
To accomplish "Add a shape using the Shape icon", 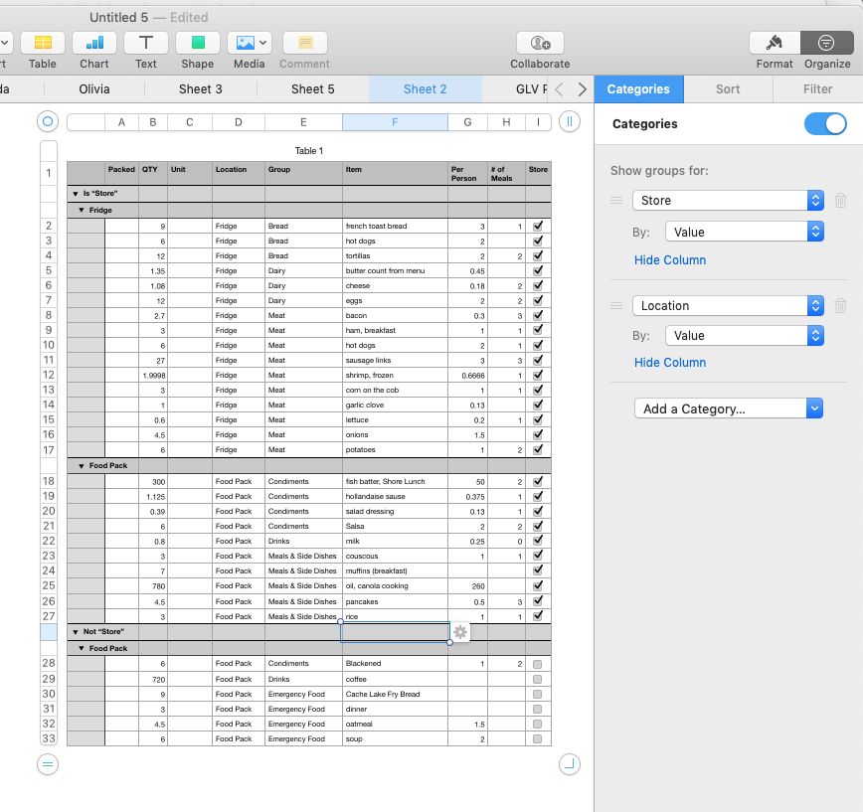I will (197, 43).
